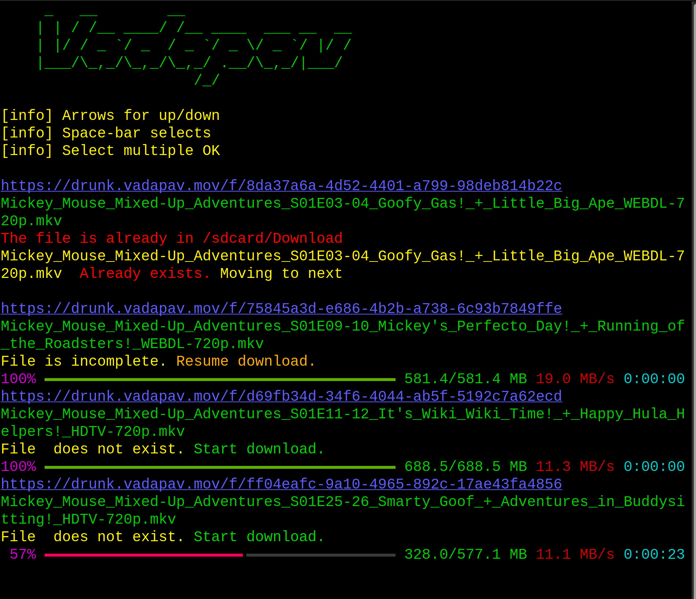Click '0:00:00' on the 11.3 MB/s row
Image resolution: width=696 pixels, height=599 pixels.
click(654, 467)
